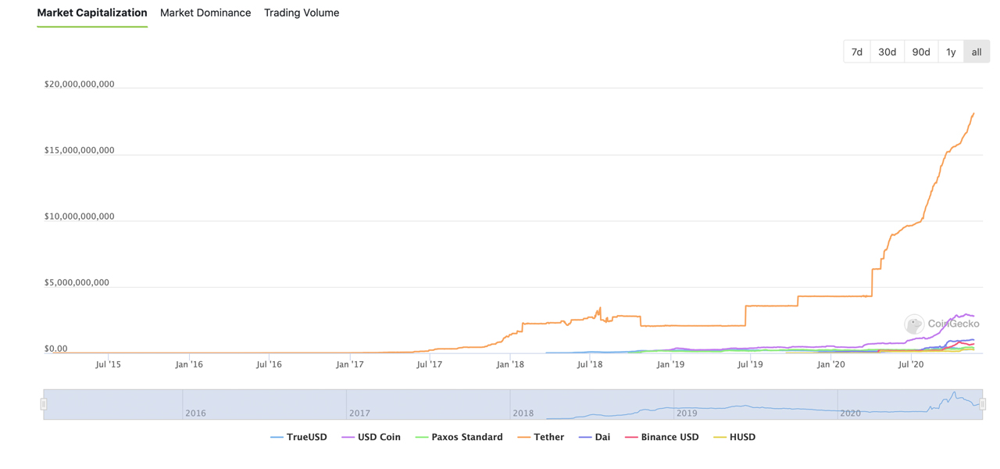Choose the 90d time range
1000x469 pixels.
pyautogui.click(x=921, y=52)
